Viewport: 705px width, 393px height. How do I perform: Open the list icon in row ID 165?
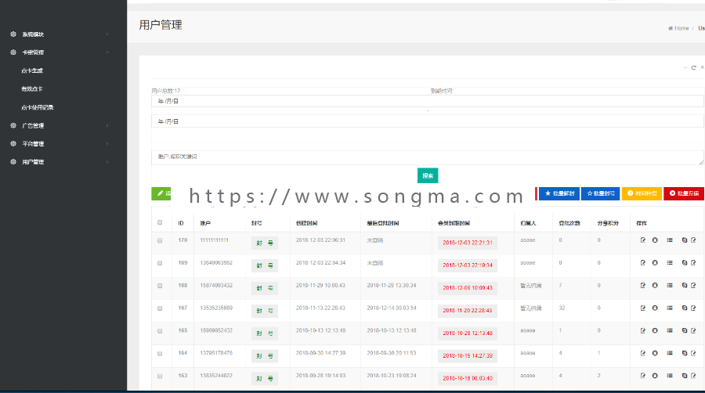point(670,330)
